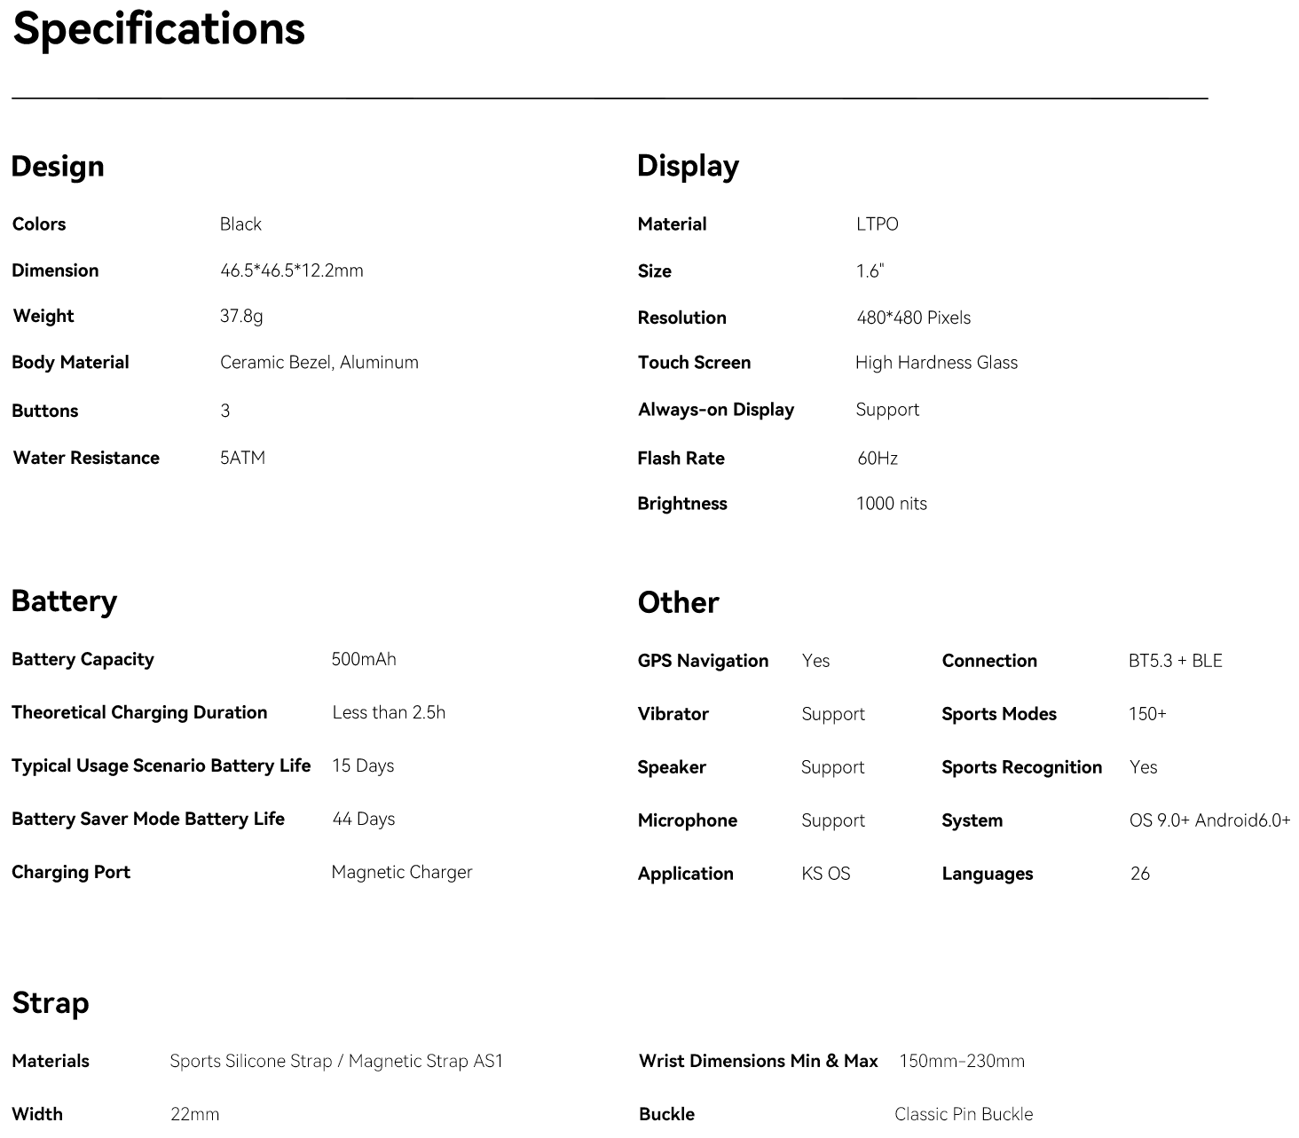Click the 1000 nits brightness value
This screenshot has width=1299, height=1138.
[891, 503]
